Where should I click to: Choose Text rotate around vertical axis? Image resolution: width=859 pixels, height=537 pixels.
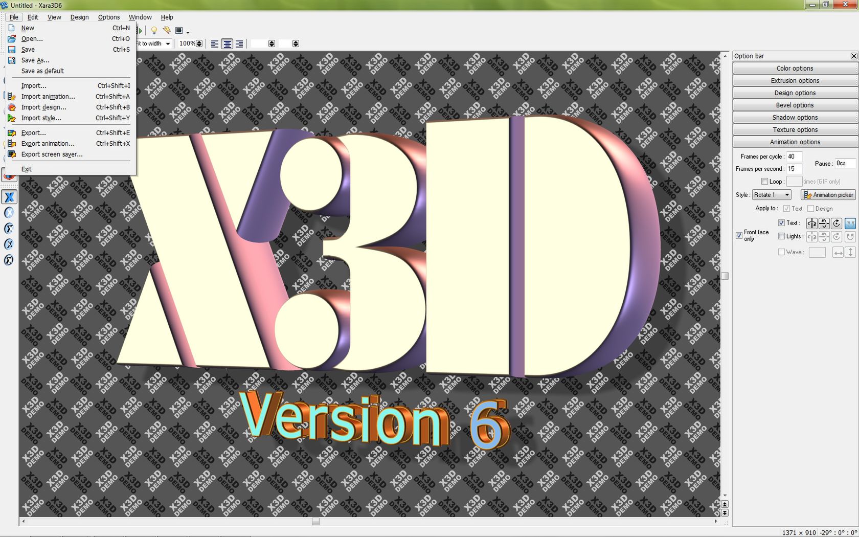811,223
